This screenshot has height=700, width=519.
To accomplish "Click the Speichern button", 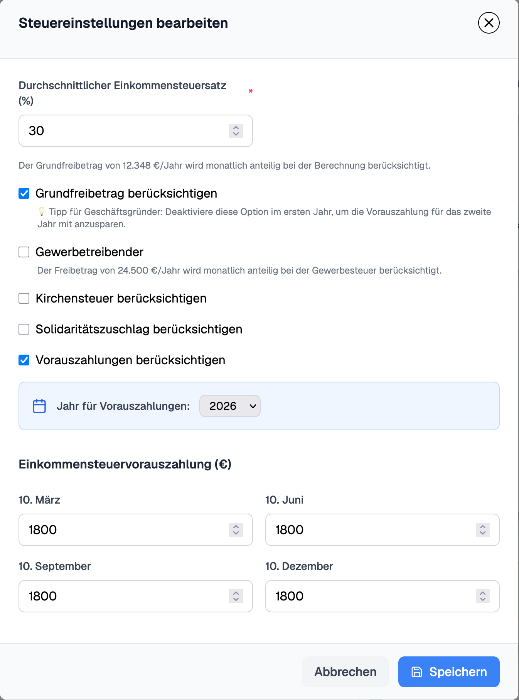I will (x=449, y=672).
